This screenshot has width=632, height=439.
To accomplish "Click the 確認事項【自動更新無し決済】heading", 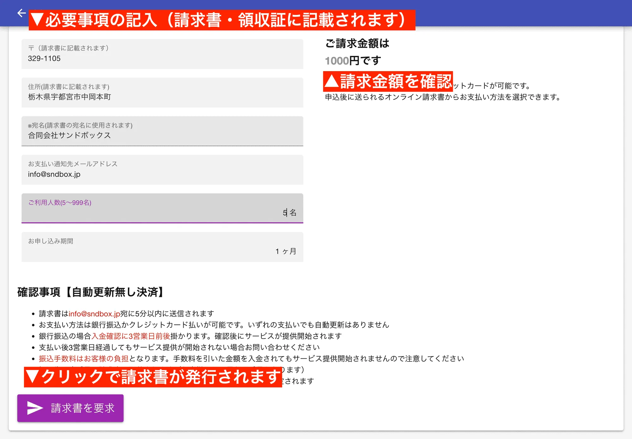I will [90, 292].
